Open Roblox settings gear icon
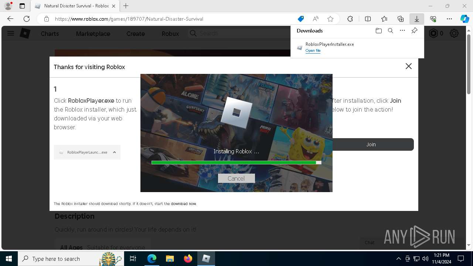Image resolution: width=473 pixels, height=266 pixels. click(454, 34)
